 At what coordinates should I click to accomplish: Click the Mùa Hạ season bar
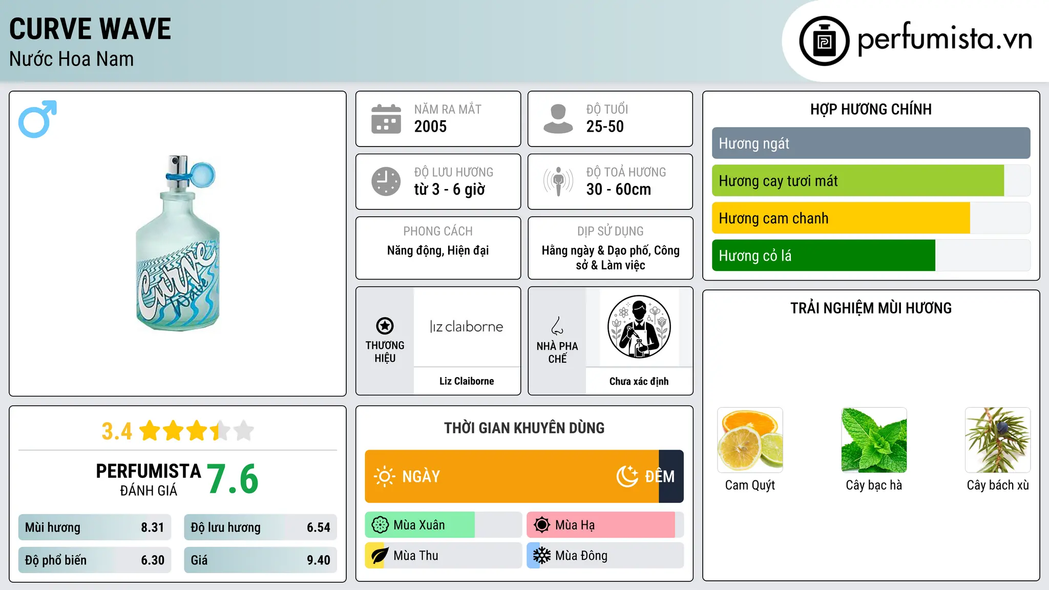(x=605, y=525)
